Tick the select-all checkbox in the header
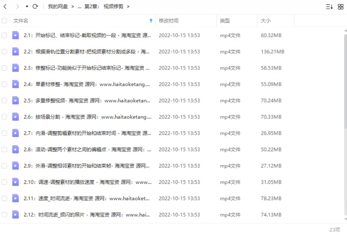Screen dimensions: 347x235 [x=5, y=21]
